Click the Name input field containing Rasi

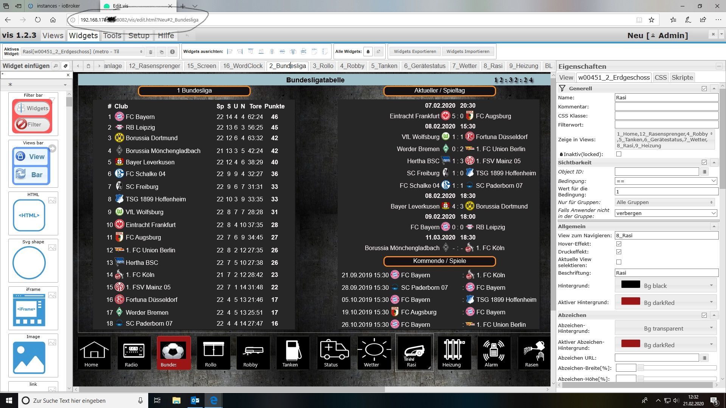667,97
